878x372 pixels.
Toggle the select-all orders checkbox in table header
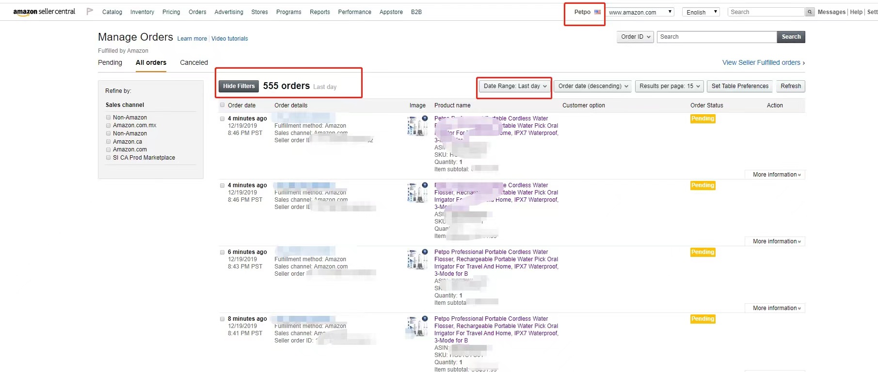223,105
